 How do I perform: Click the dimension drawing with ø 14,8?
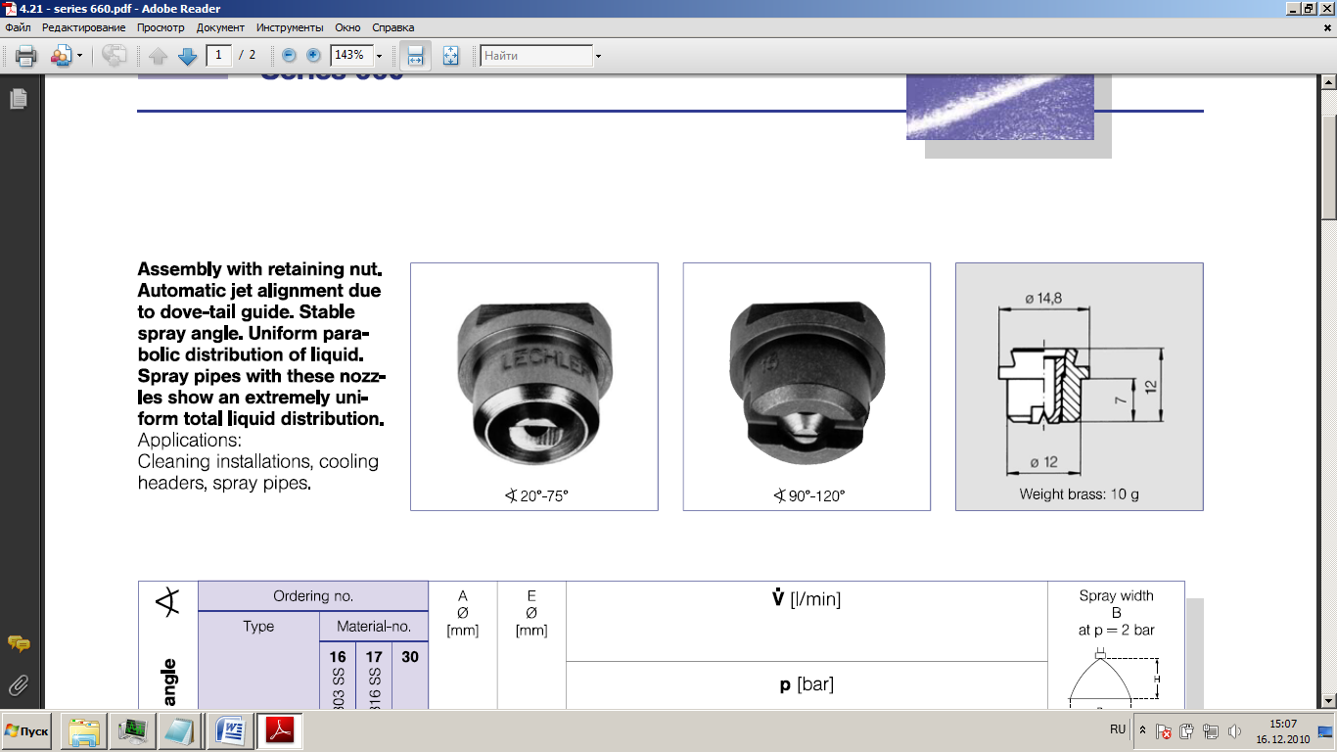pos(1080,386)
